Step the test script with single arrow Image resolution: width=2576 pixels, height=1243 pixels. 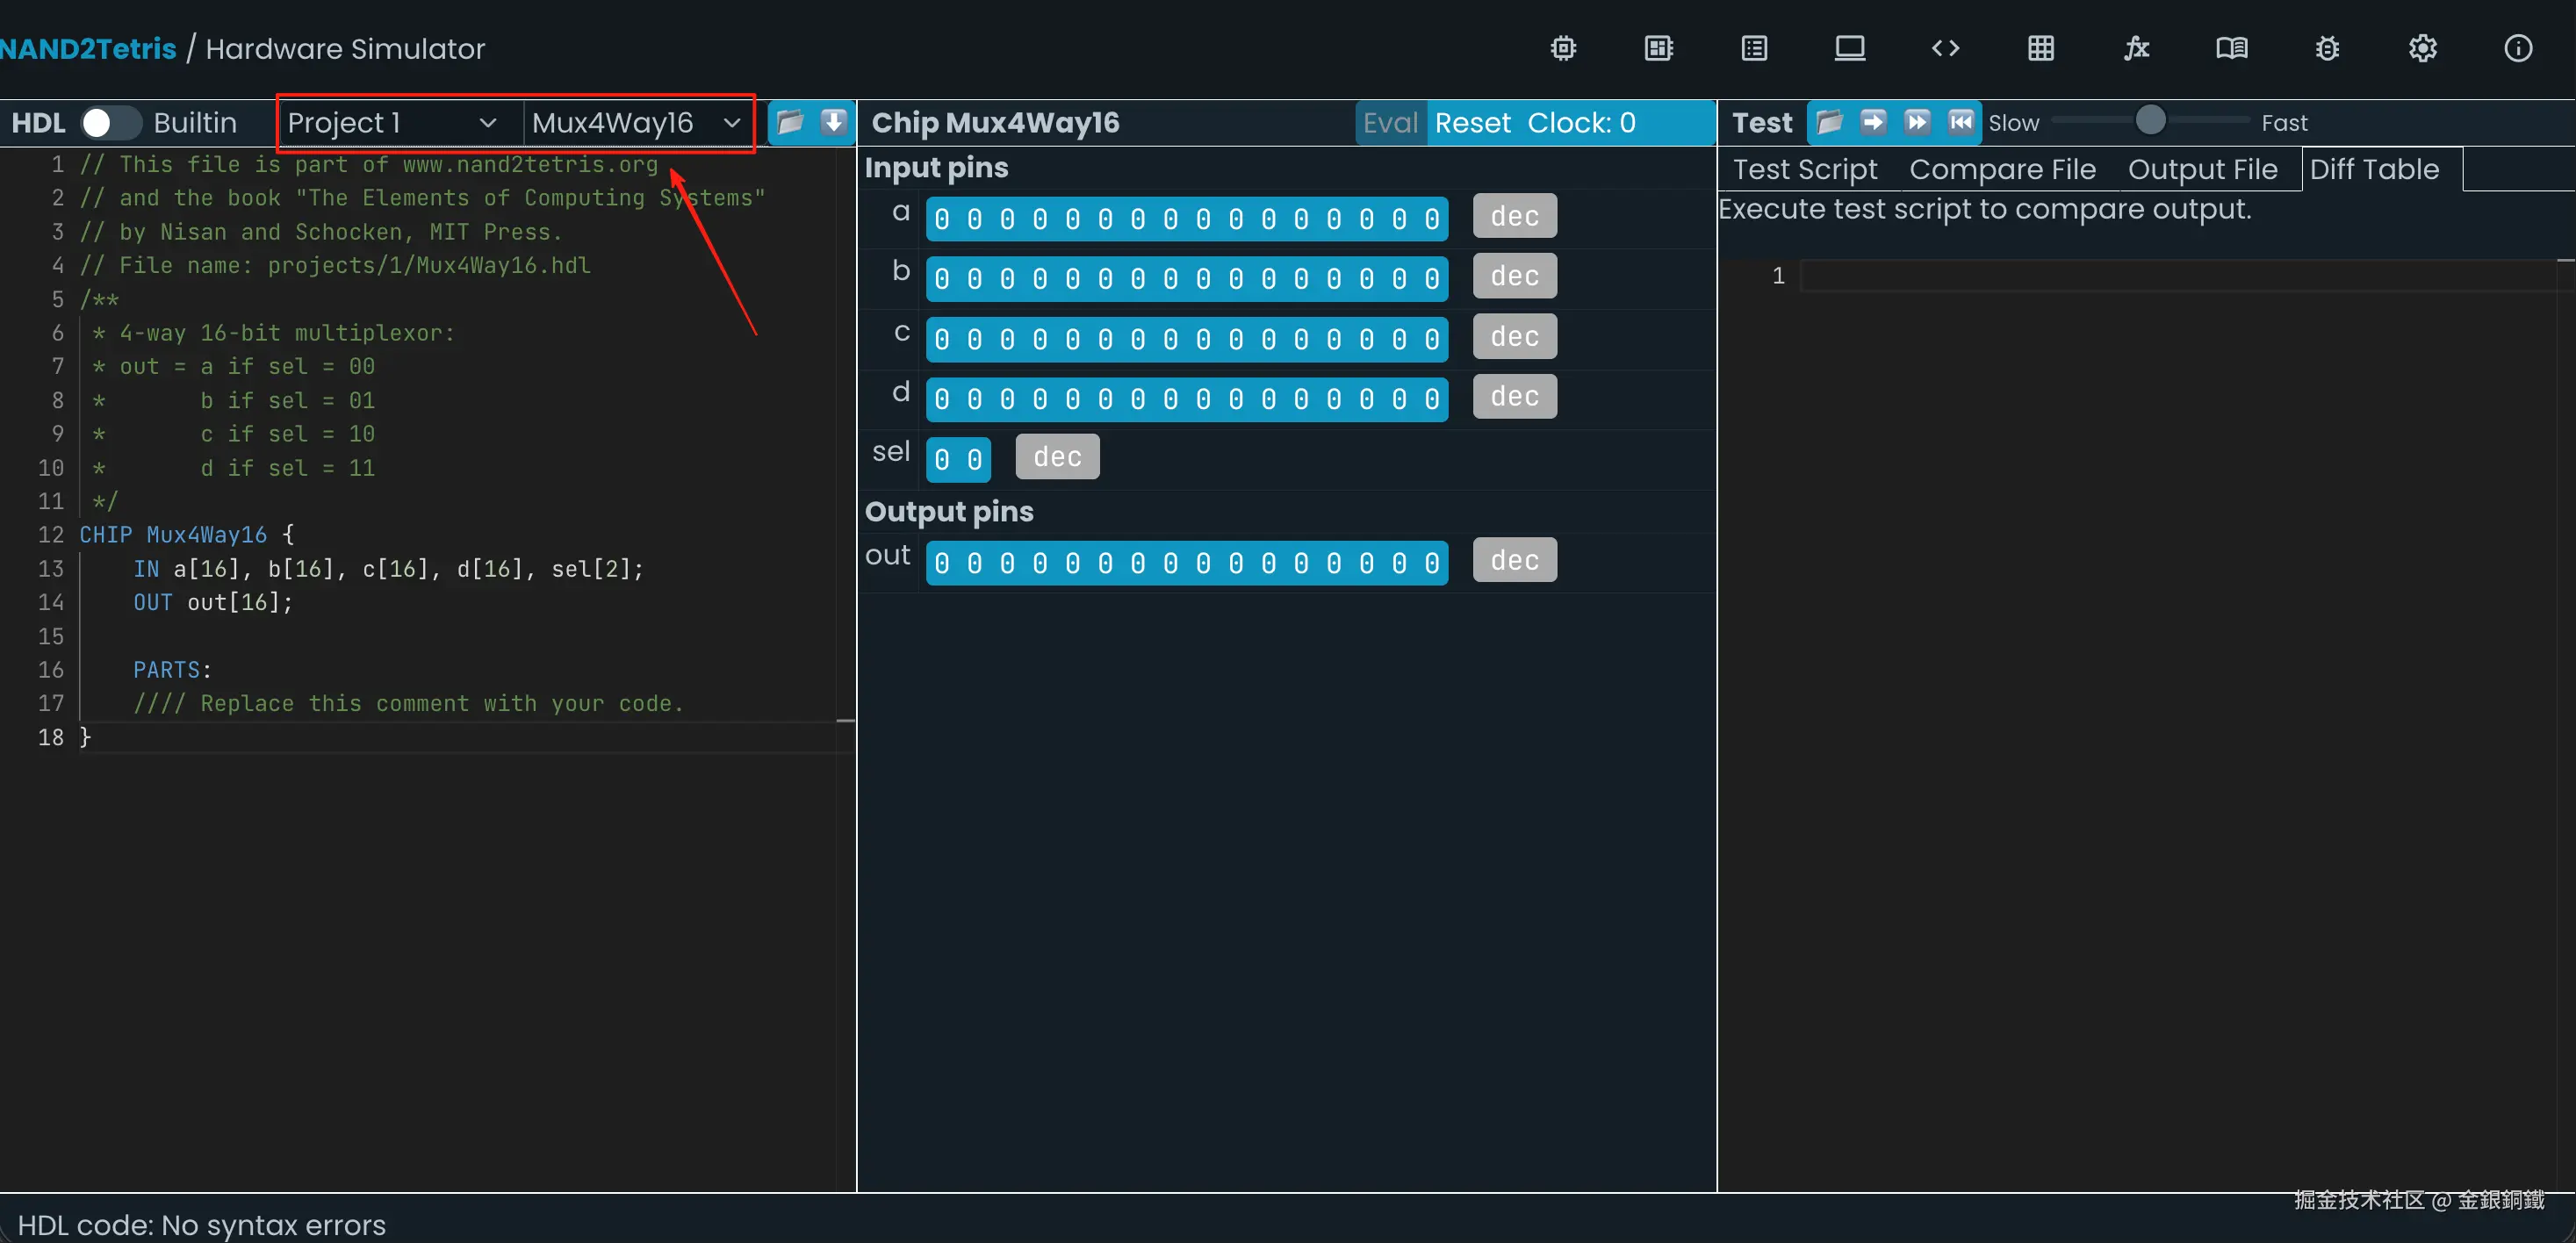(1873, 122)
